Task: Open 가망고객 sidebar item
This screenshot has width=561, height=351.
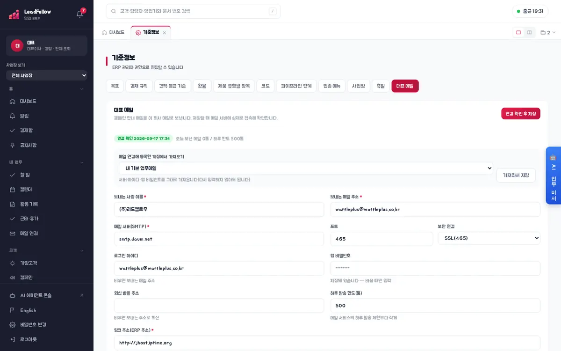Action: [47, 263]
